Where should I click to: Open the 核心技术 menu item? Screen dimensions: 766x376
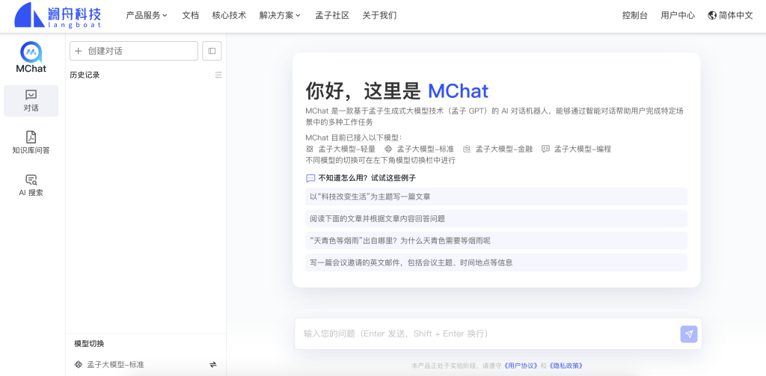click(x=229, y=15)
